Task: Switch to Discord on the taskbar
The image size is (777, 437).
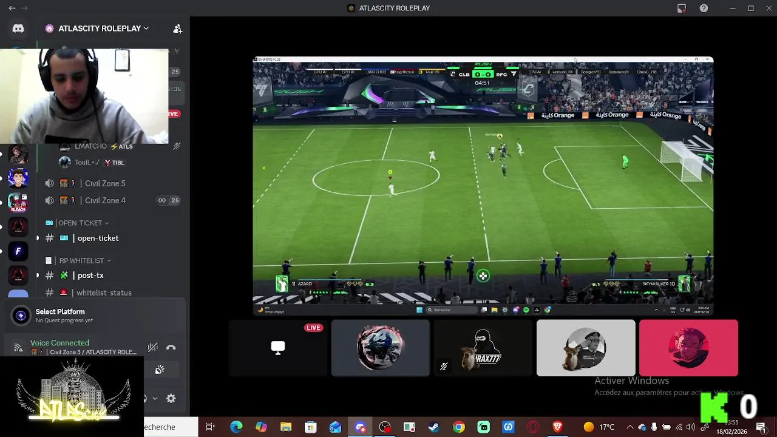Action: [361, 427]
